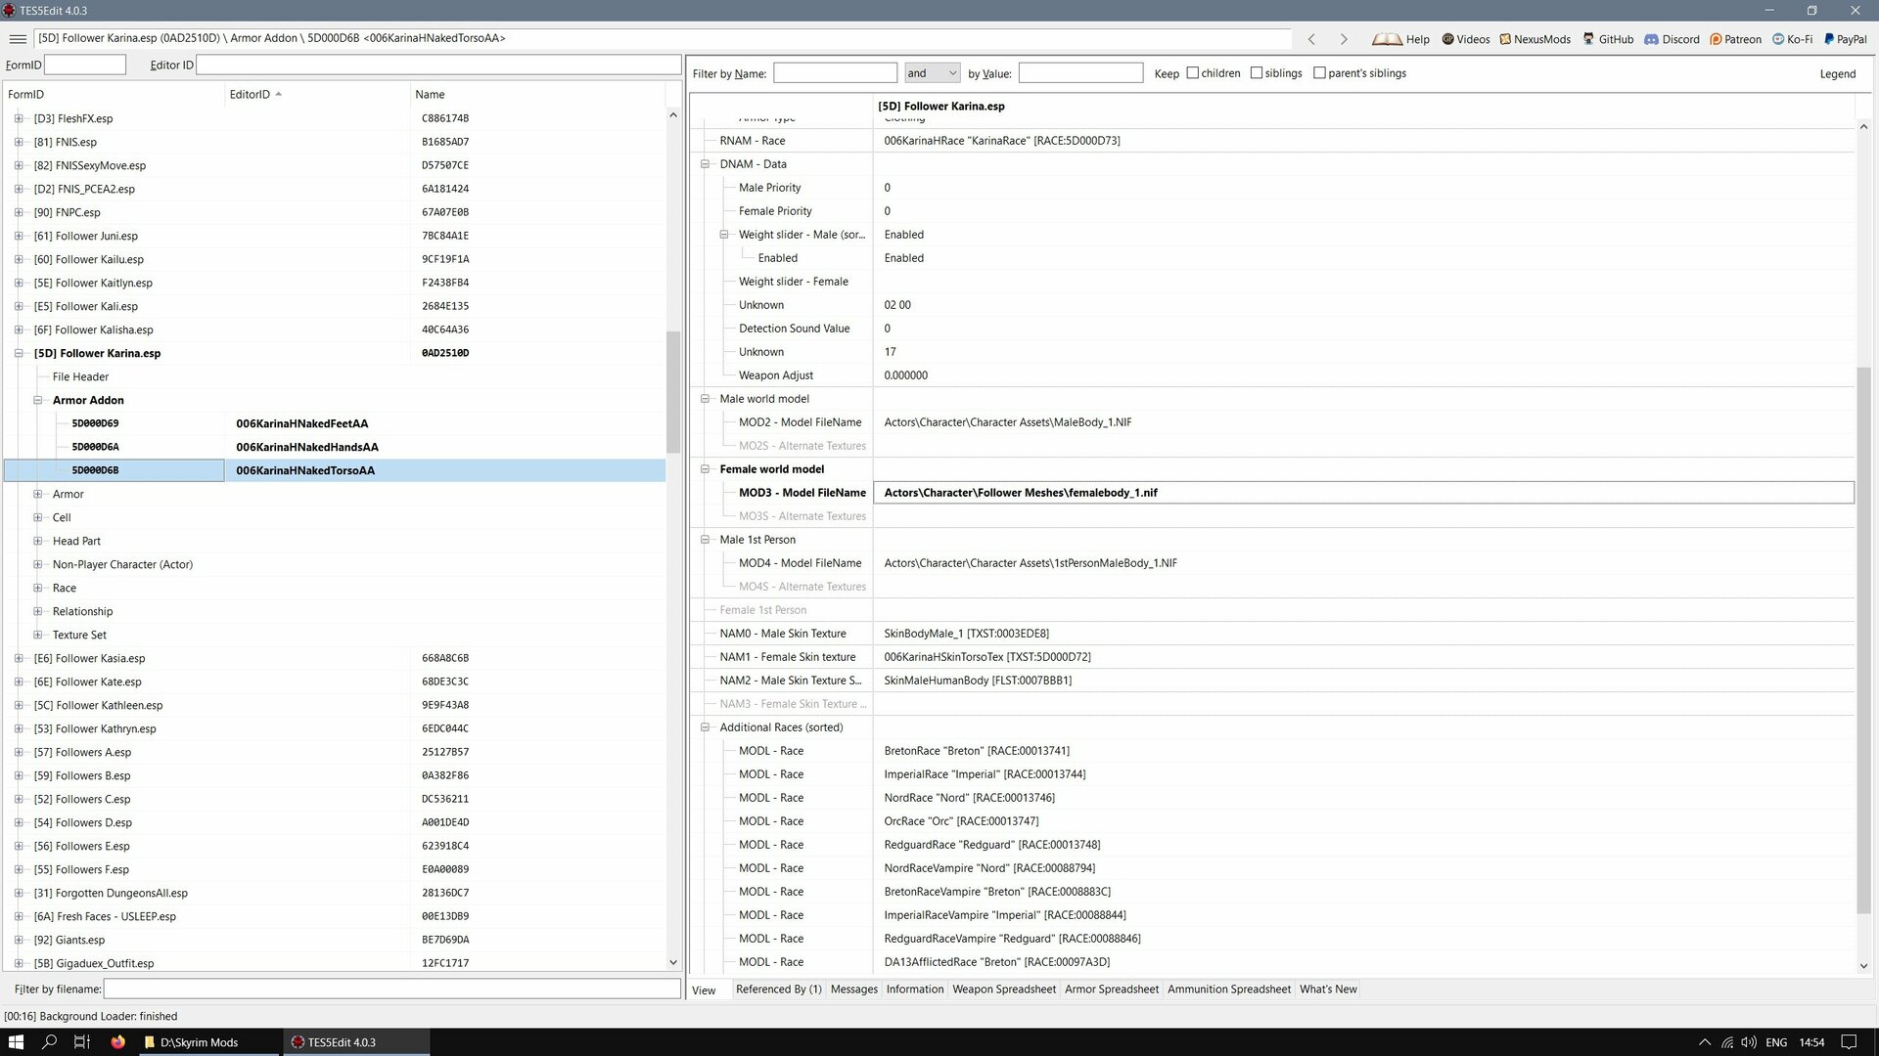Open D:\Skyrim Mods taskbar window

click(x=209, y=1042)
